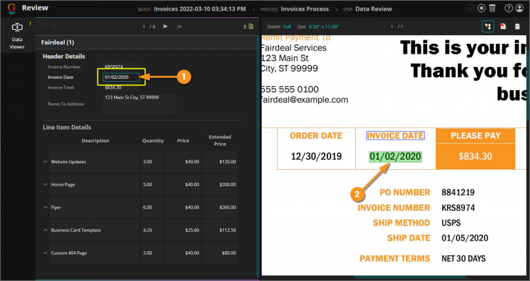Click fairdeal@example.com in the document

point(305,100)
